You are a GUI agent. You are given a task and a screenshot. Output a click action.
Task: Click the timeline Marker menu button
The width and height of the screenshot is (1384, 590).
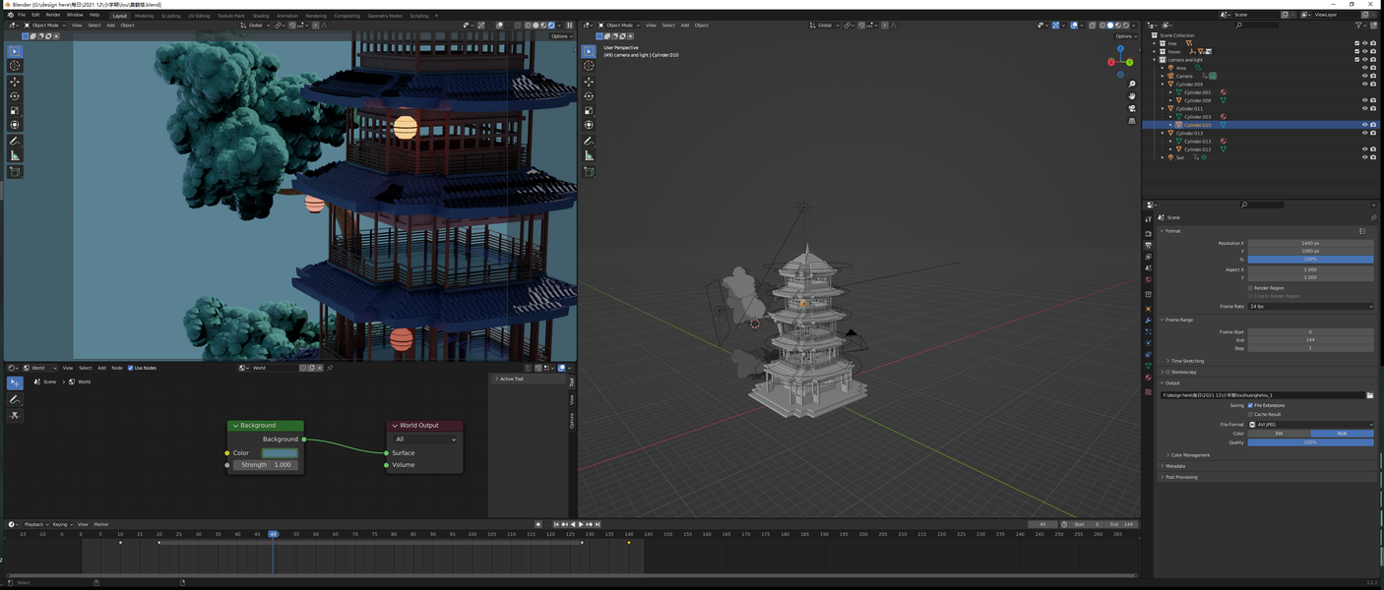[101, 524]
